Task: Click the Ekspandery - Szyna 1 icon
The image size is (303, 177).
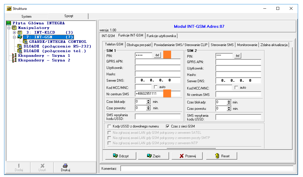Action: click(x=14, y=56)
